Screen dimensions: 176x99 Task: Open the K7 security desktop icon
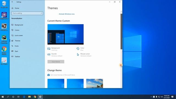coord(4,27)
